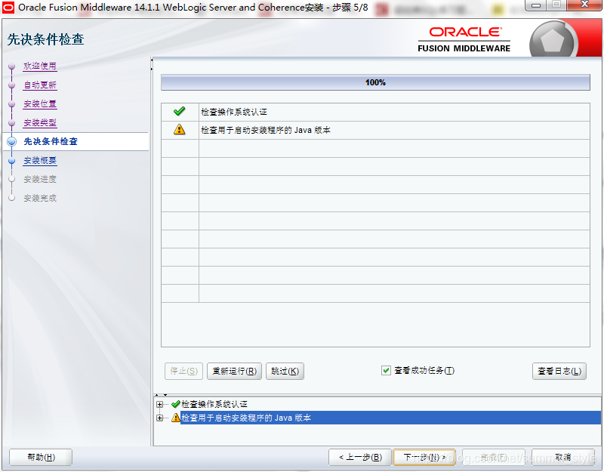The width and height of the screenshot is (604, 472).
Task: Select the 检查用于启动安装程序的 Java 版本 table row
Action: coord(375,130)
